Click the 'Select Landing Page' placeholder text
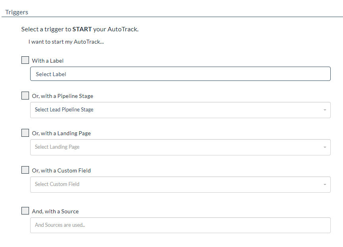Screen dimensions: 343x247 (57, 147)
